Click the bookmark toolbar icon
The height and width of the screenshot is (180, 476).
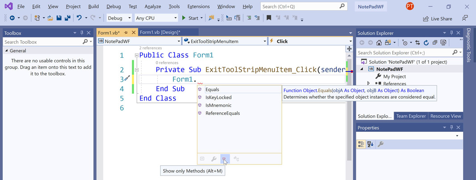(269, 18)
